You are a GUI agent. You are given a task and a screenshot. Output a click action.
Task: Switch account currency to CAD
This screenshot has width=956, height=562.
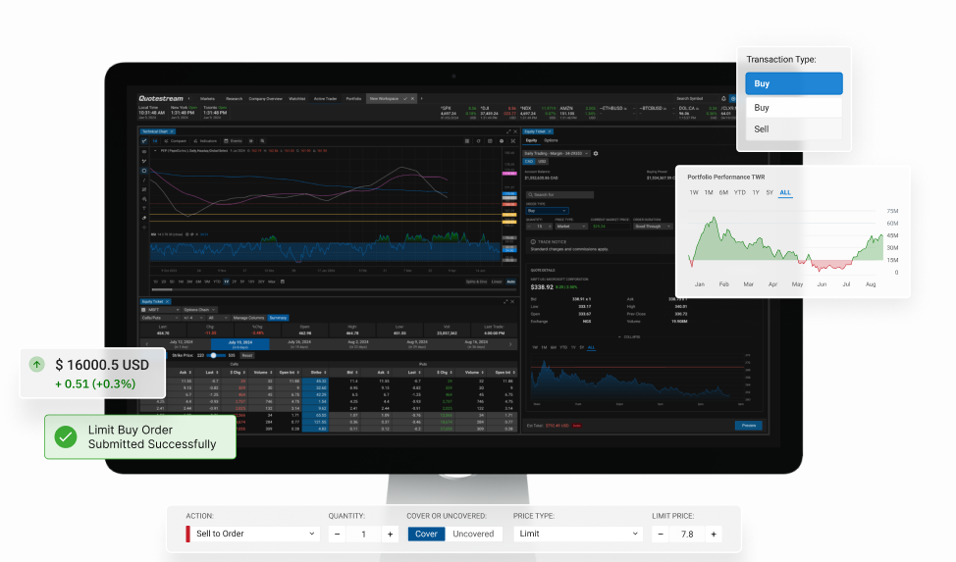529,162
